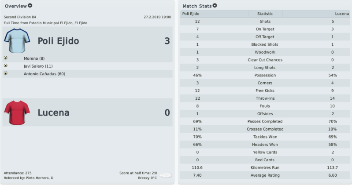Select the goal ball icon beside Antonio Cañadas

[6, 73]
